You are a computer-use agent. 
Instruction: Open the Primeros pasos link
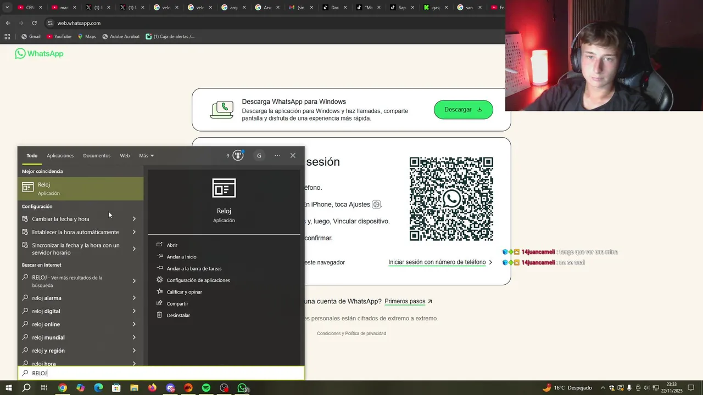409,301
